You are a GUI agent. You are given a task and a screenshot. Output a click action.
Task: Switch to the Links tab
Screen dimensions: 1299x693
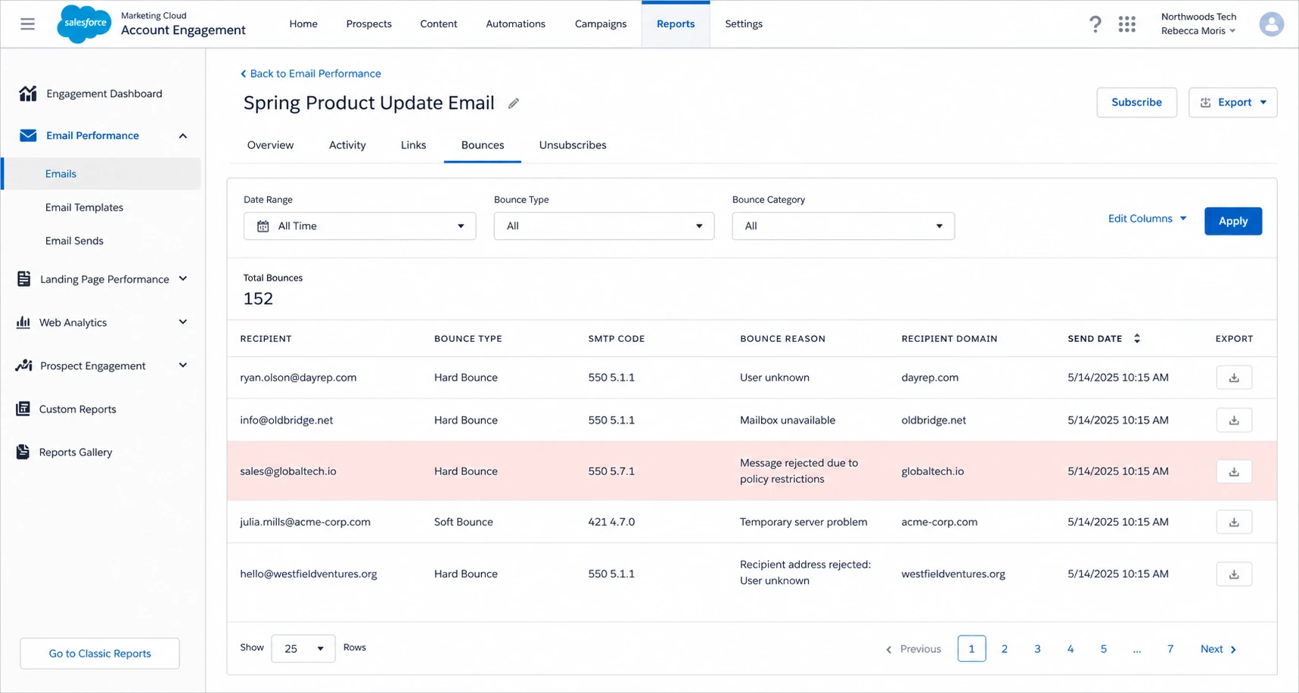[x=413, y=145]
